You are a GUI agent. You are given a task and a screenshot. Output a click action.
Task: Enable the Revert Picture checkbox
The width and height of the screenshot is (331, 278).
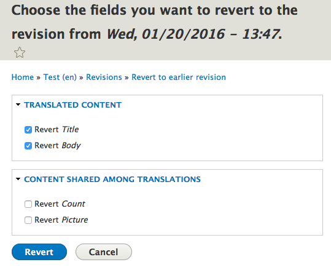coord(28,220)
